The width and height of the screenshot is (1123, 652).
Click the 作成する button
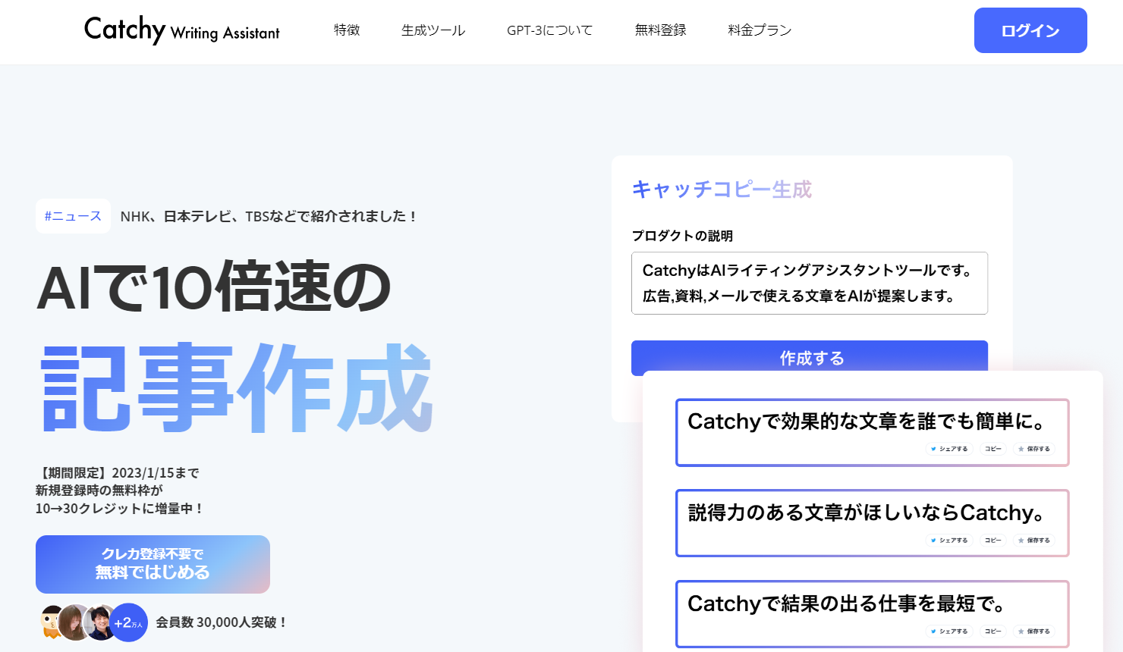tap(810, 358)
